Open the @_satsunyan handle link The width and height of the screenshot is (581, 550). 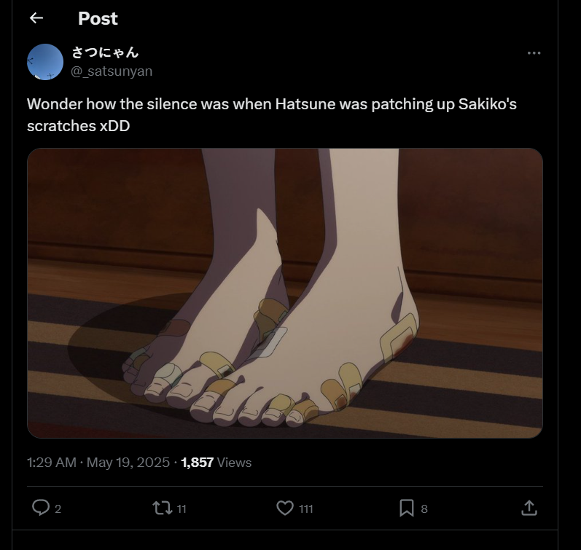click(112, 71)
